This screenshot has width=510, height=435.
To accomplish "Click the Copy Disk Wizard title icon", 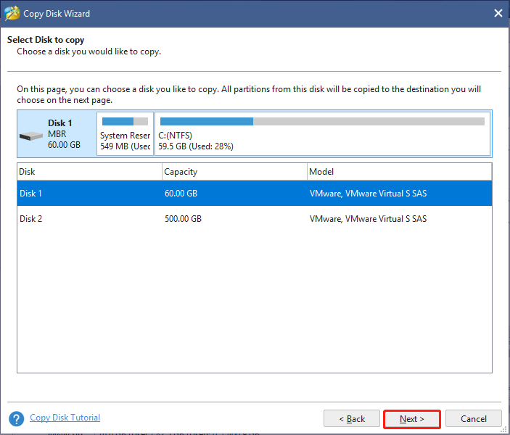I will [12, 13].
